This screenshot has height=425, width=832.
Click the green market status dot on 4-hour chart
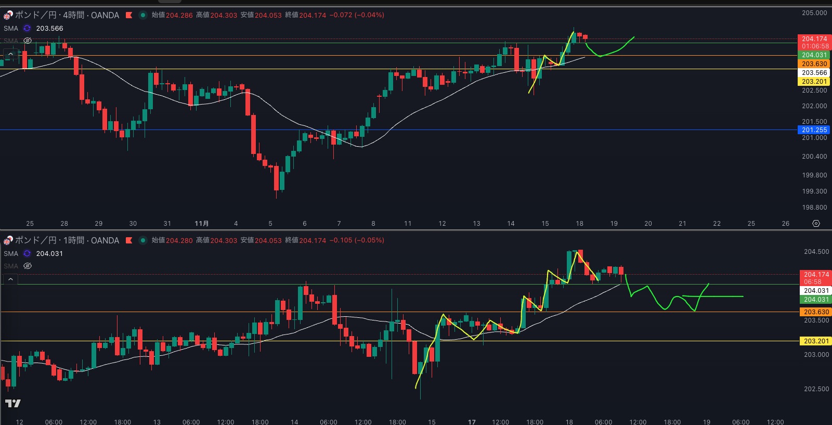142,15
